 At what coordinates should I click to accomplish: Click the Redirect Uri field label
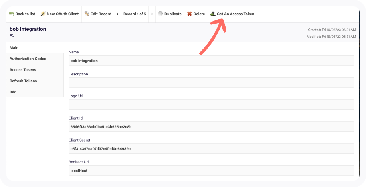(x=79, y=162)
